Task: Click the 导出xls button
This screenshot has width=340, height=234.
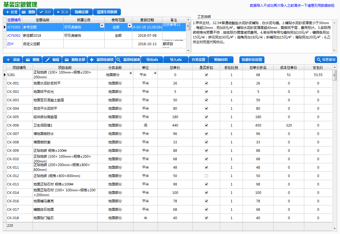Action: [x=152, y=60]
